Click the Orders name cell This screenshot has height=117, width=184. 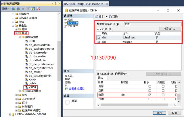(x=127, y=42)
